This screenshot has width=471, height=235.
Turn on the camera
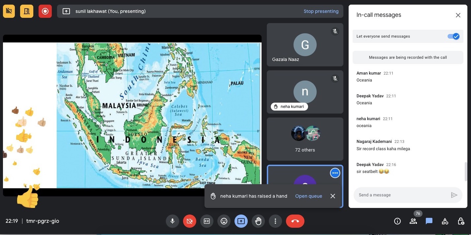(x=190, y=221)
